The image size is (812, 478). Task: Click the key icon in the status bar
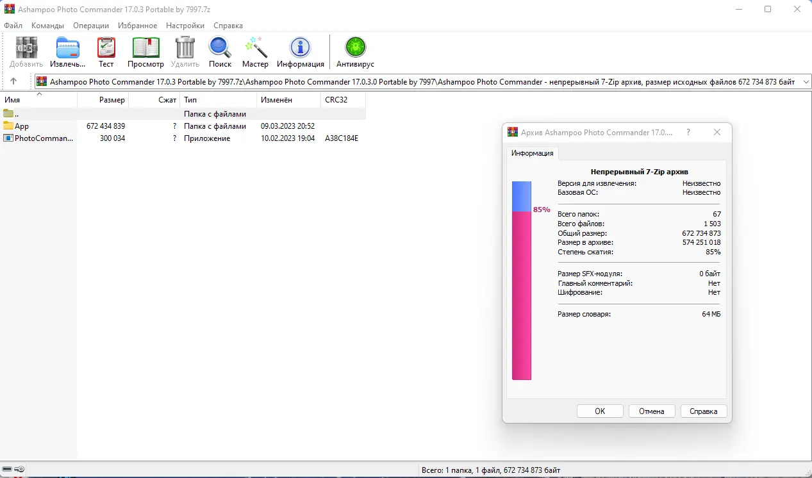17,469
